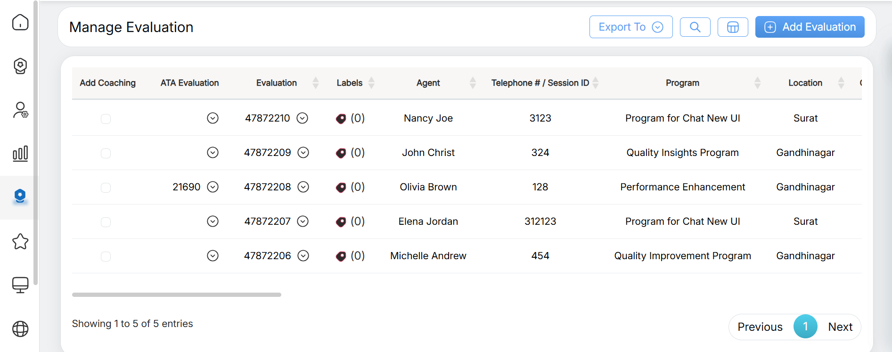Screen dimensions: 892x352
Task: Click the star icon in sidebar
Action: pos(20,241)
